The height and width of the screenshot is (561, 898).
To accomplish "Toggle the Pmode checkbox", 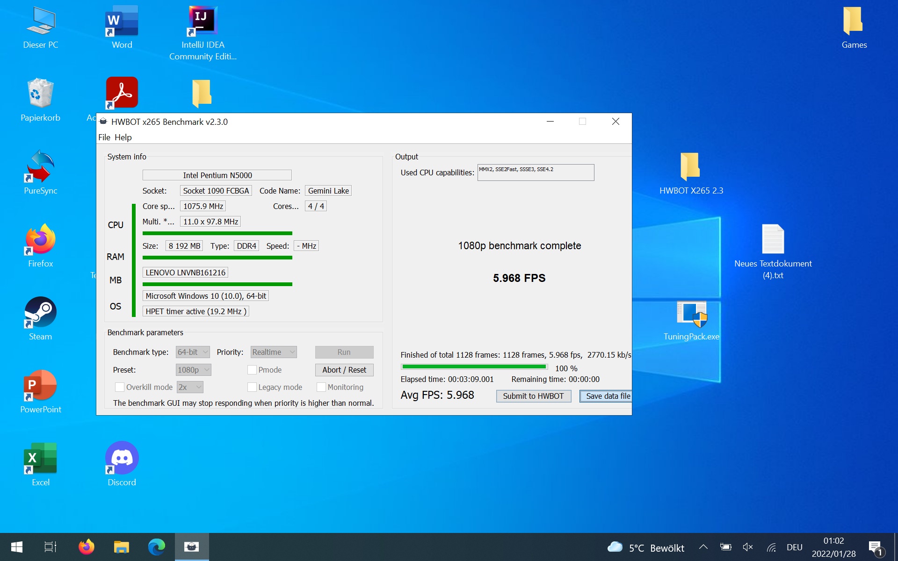I will pos(252,370).
